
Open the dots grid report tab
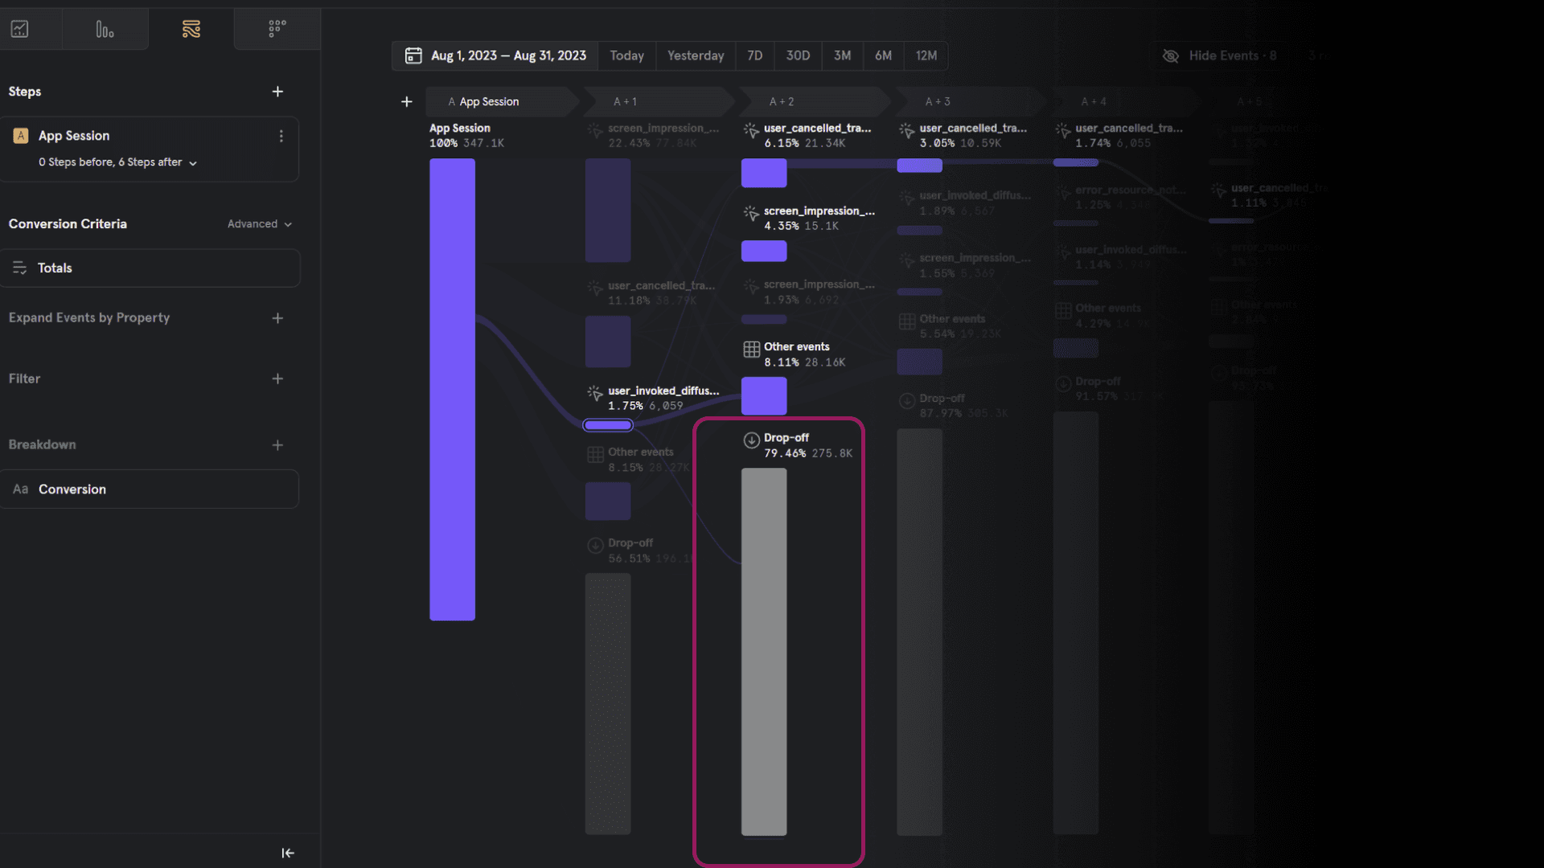(277, 30)
